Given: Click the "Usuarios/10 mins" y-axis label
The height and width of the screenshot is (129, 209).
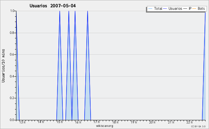Looking at the screenshot, I should pos(3,66).
